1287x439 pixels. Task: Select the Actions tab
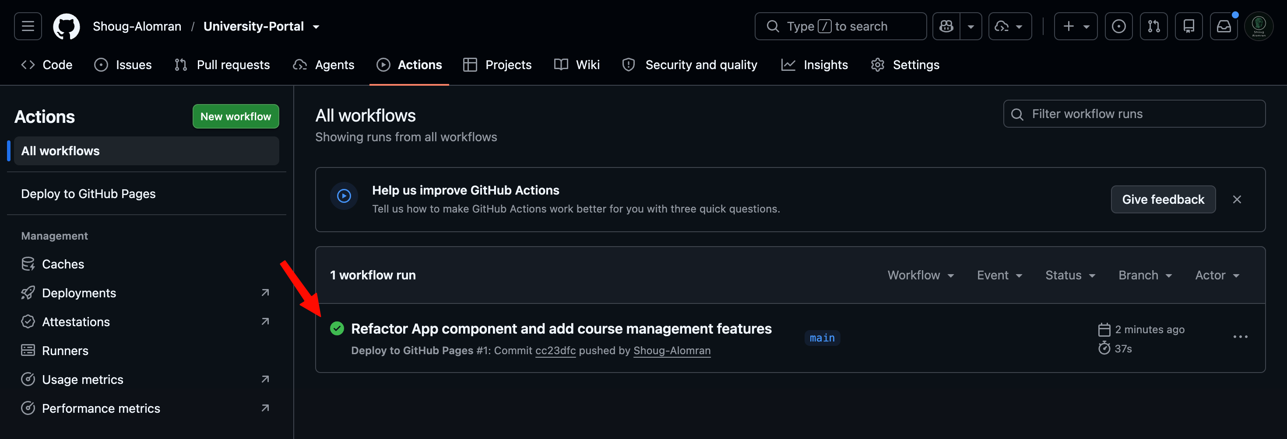click(x=409, y=65)
